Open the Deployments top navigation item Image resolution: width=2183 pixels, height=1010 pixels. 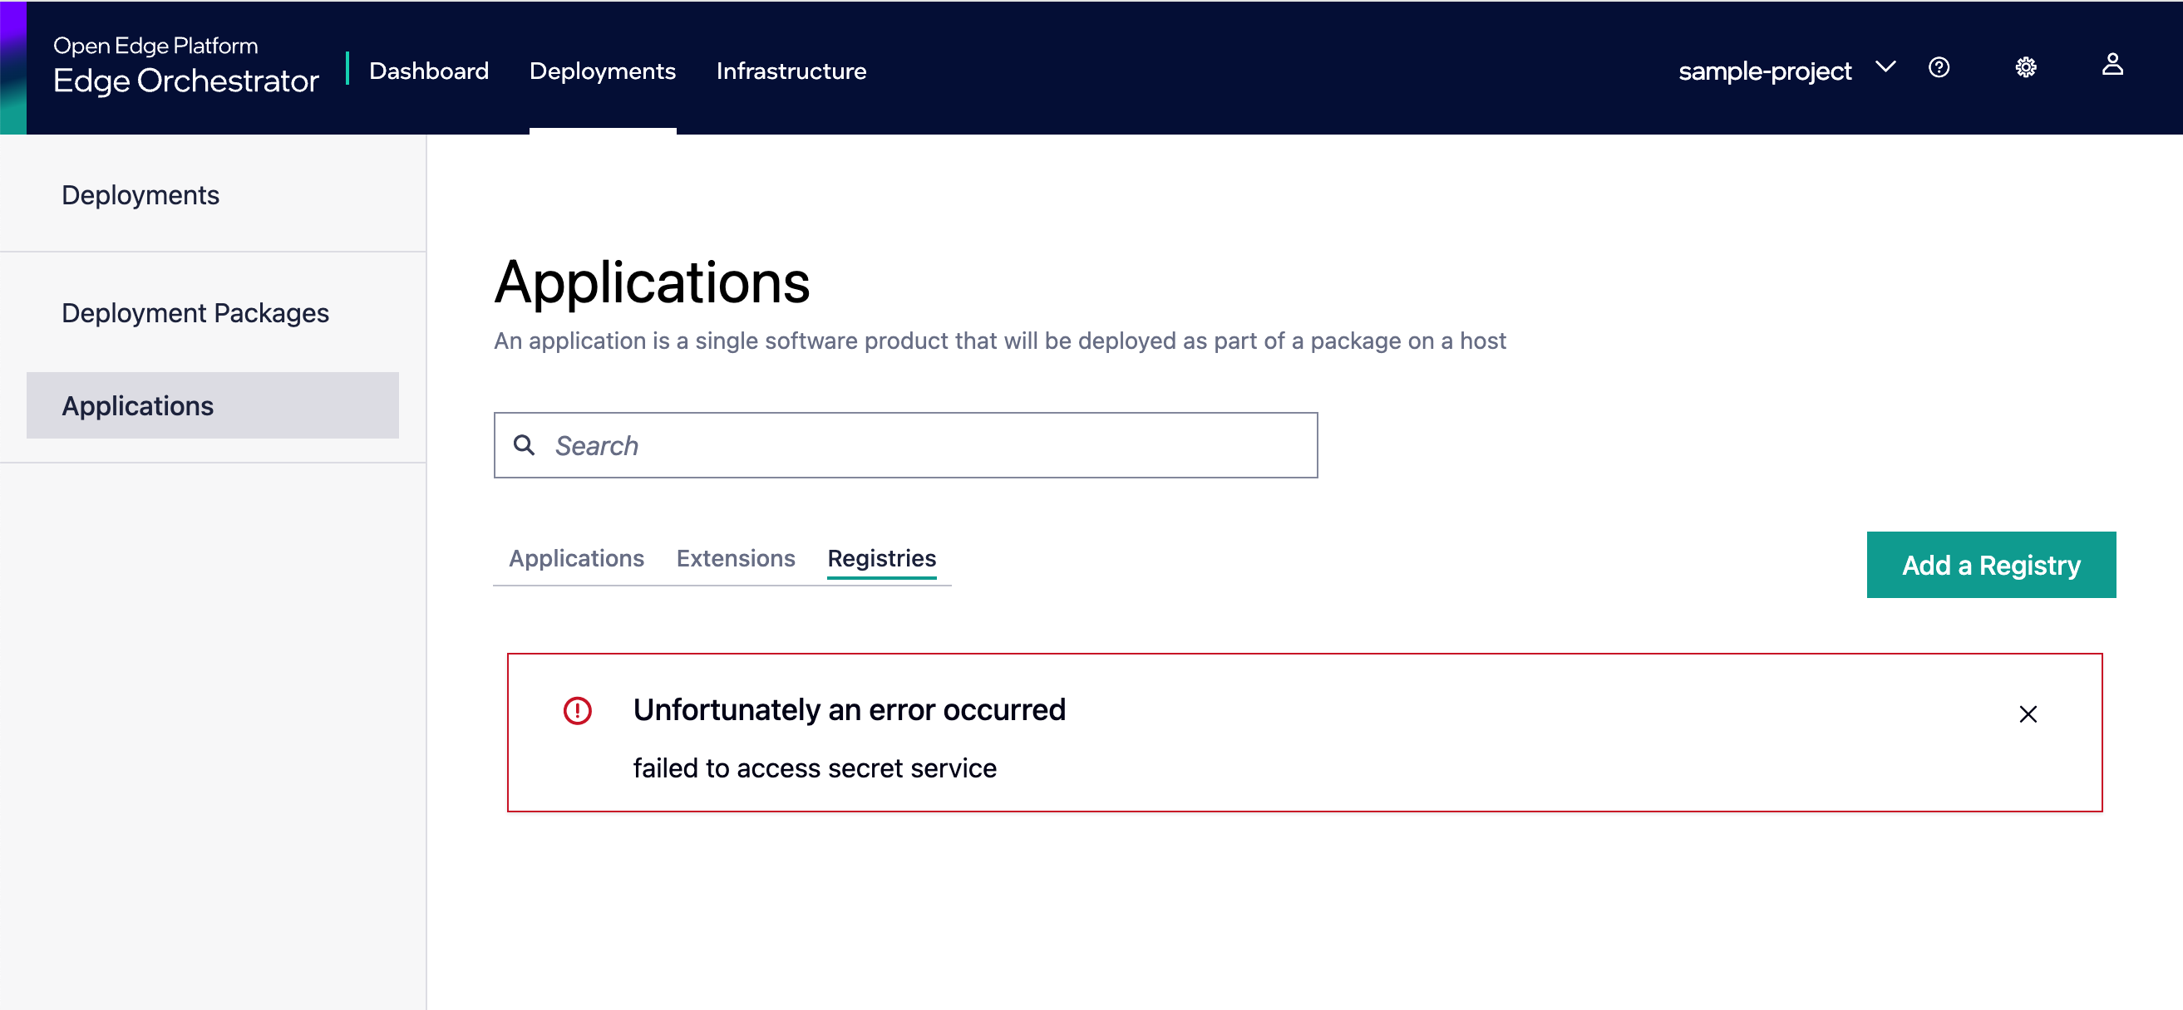pyautogui.click(x=602, y=71)
